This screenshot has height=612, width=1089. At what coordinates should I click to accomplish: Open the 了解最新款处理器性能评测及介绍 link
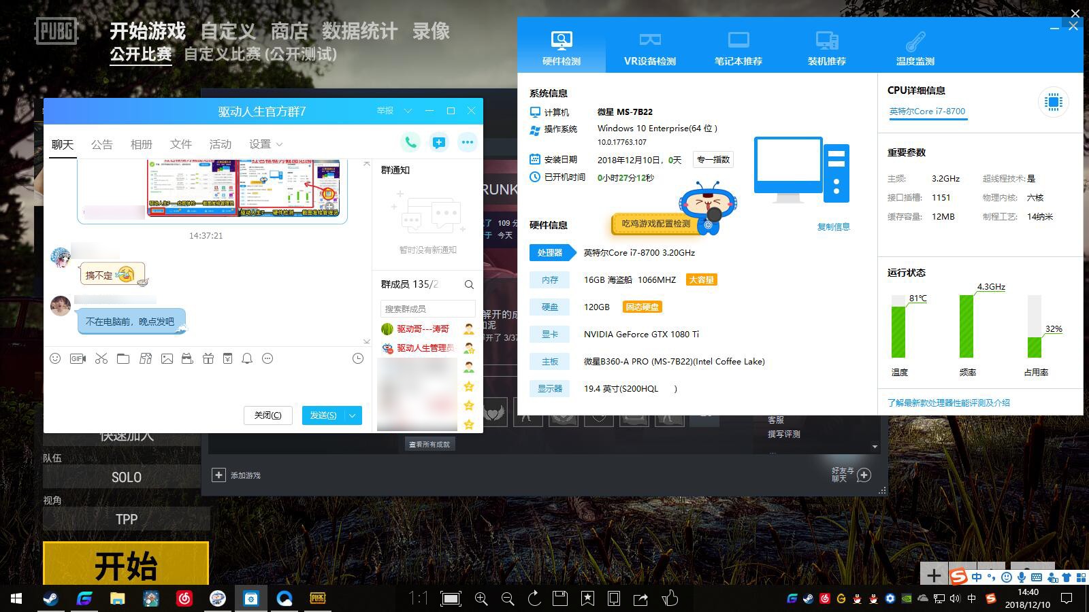(948, 403)
